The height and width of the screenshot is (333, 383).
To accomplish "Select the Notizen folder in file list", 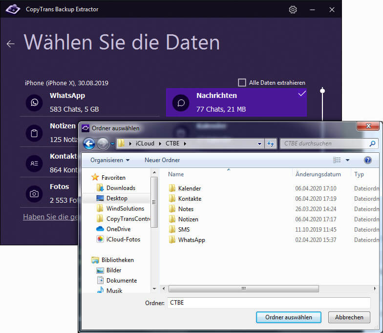I will 183,219.
